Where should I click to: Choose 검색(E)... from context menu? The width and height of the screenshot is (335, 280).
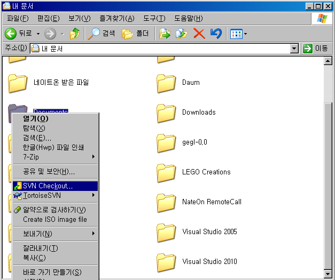[x=56, y=138]
